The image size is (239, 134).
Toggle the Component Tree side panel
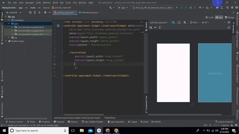point(146,105)
